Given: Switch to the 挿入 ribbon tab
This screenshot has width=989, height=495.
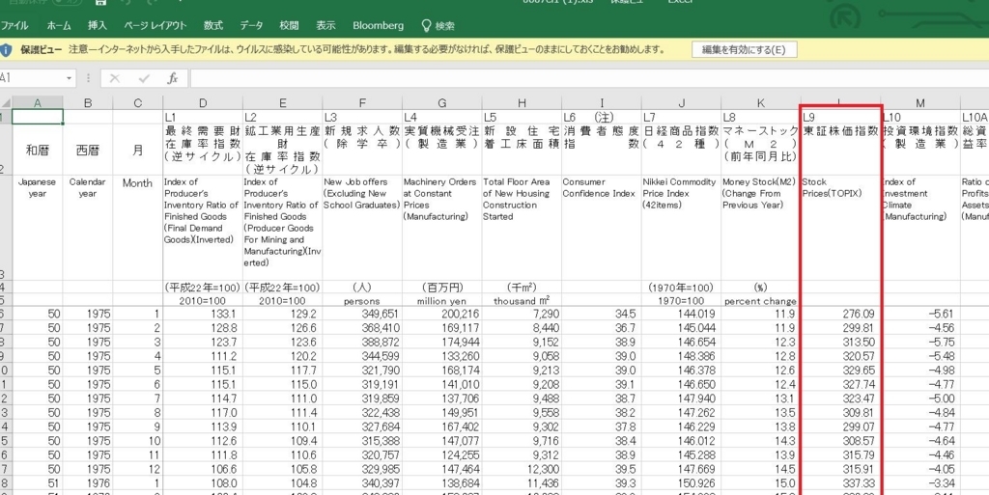Looking at the screenshot, I should coord(98,26).
